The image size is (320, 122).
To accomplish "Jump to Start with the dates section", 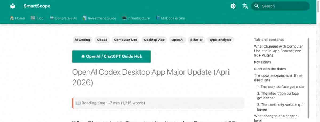I will point(270,69).
